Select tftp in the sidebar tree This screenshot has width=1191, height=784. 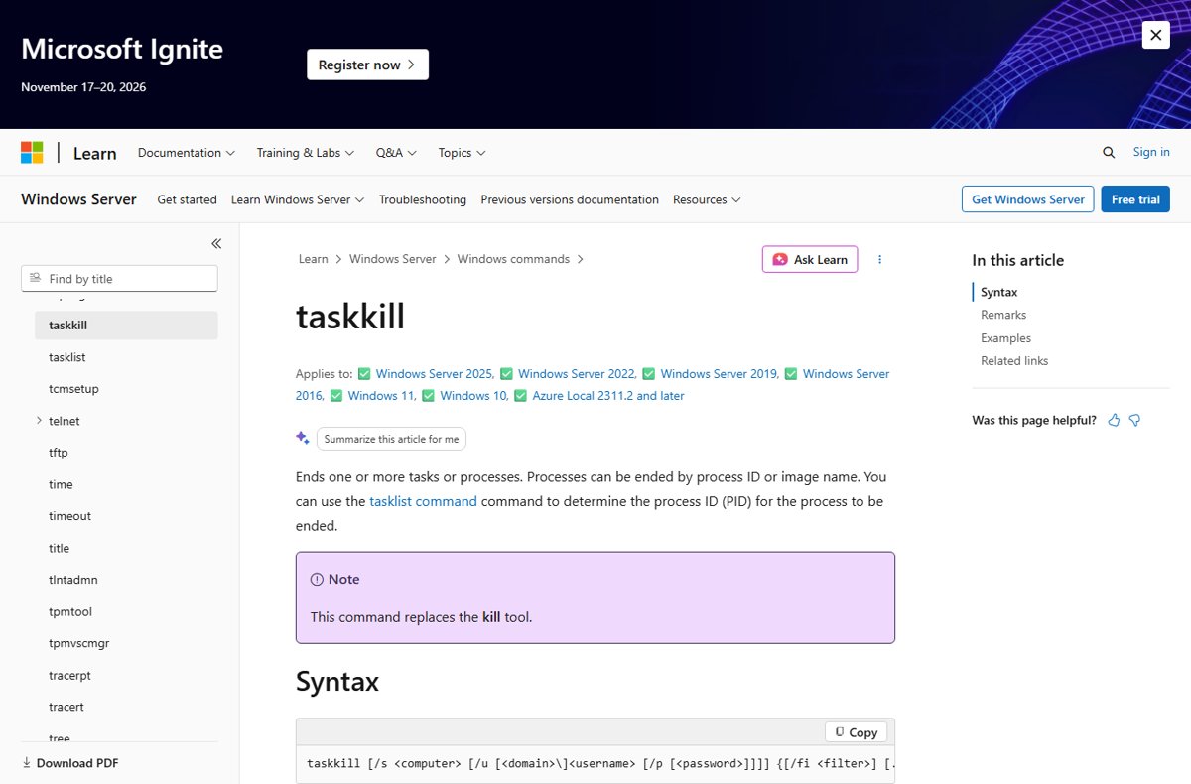126,453
